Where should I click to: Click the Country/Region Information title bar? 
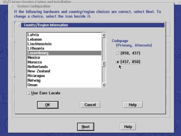tap(93, 25)
